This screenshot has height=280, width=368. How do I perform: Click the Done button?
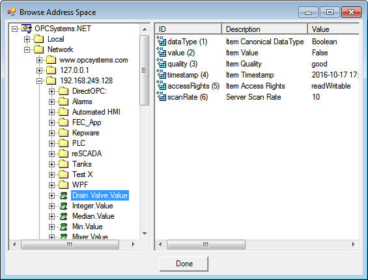pos(184,264)
